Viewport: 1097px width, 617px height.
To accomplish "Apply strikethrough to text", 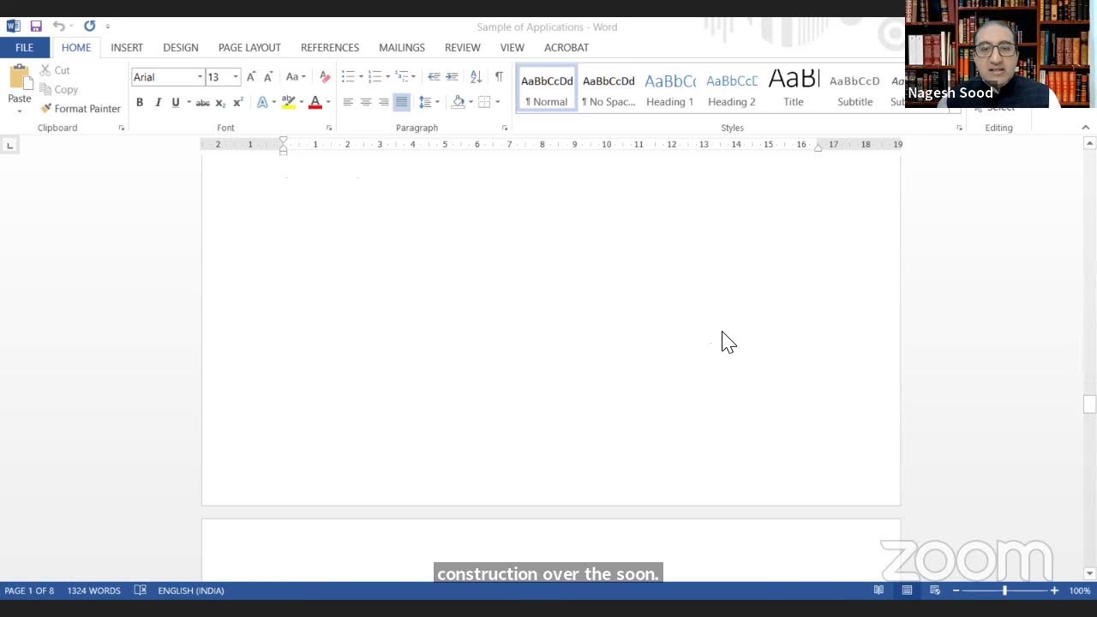I will (202, 103).
